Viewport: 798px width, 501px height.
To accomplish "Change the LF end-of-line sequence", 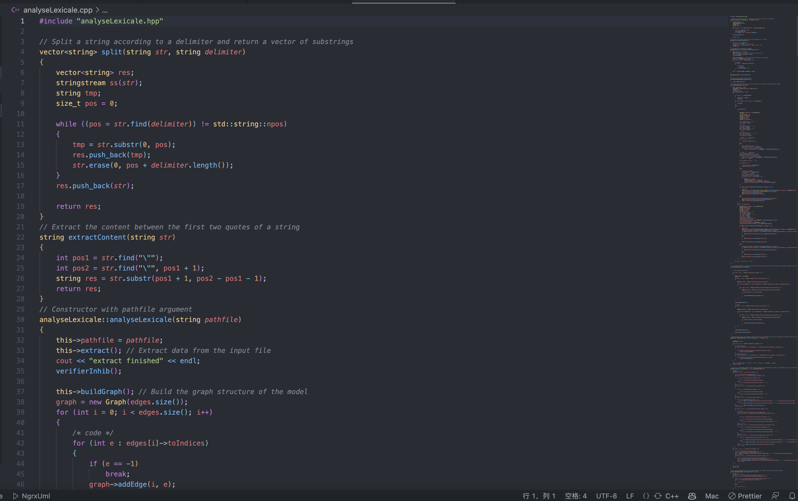I will tap(630, 496).
